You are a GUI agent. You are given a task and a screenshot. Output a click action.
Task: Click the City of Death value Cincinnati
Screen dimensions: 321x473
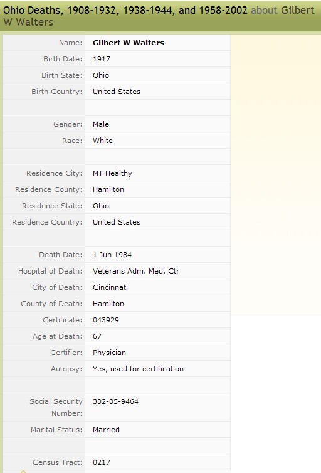[x=110, y=287]
